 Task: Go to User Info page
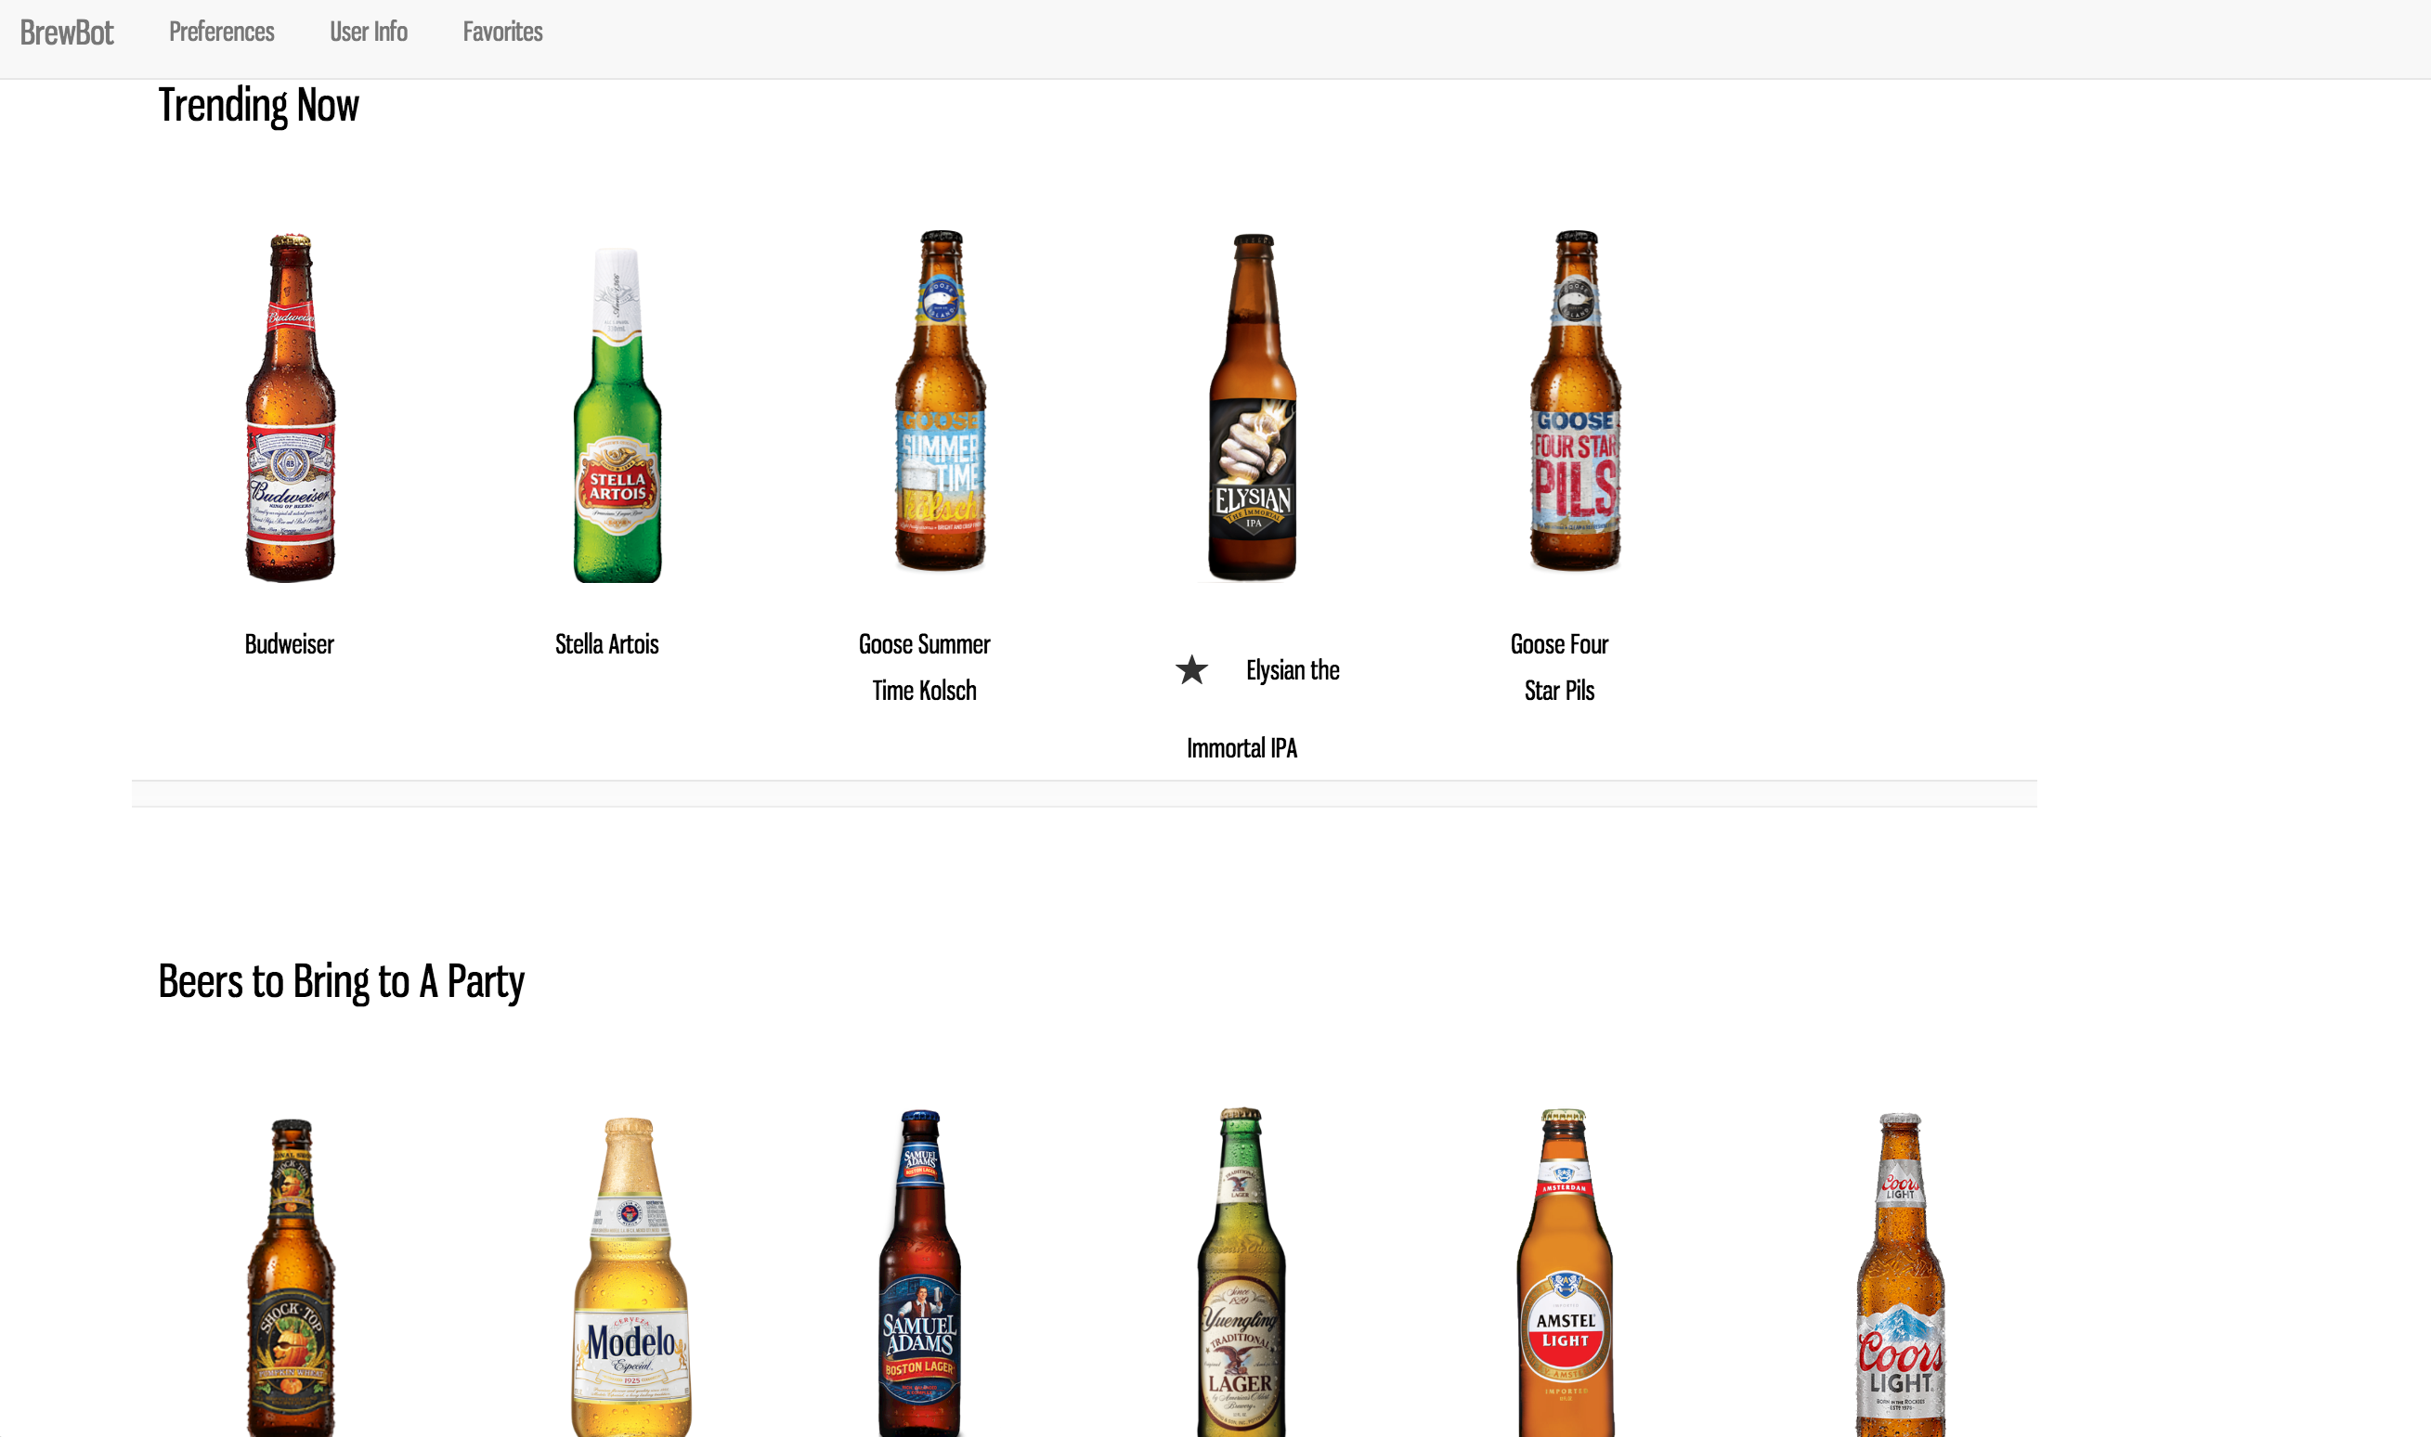tap(368, 32)
